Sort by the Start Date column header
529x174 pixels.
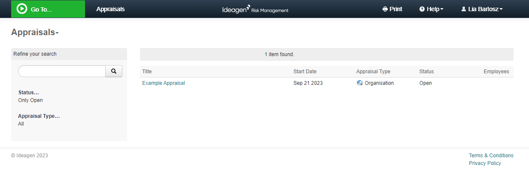[305, 72]
